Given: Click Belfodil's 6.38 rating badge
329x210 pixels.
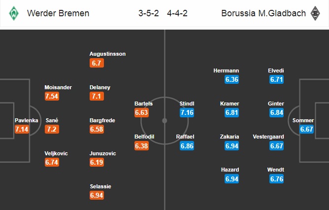Looking at the screenshot, I should click(142, 146).
